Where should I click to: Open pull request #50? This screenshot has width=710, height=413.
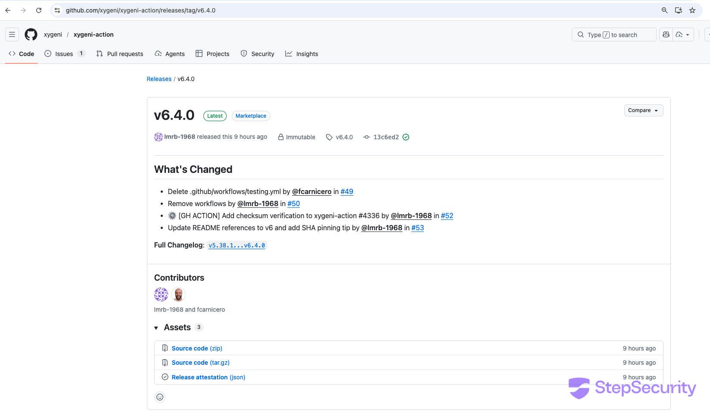pos(293,203)
